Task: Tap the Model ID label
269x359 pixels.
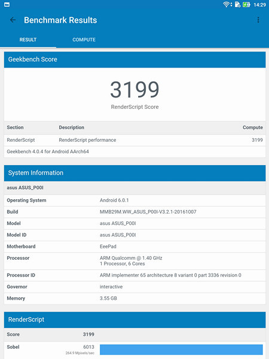Action: click(x=17, y=235)
